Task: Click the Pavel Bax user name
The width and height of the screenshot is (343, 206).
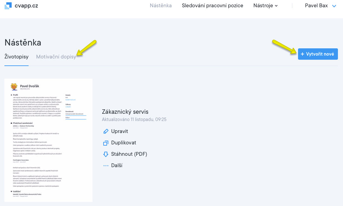Action: point(316,5)
